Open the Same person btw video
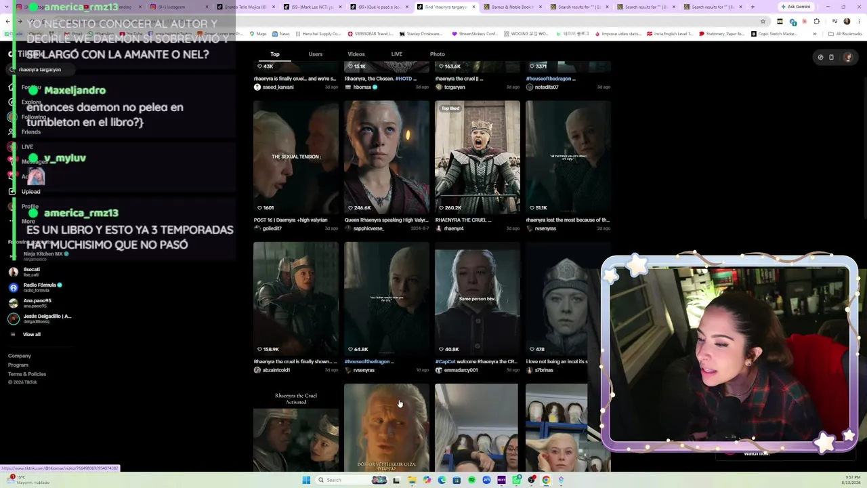This screenshot has height=488, width=867. pos(478,299)
